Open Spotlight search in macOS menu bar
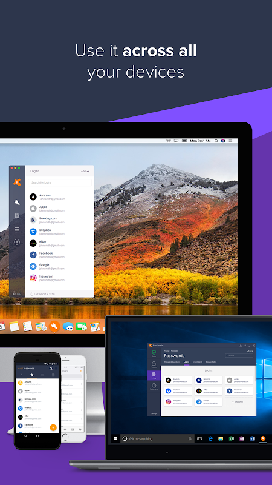This screenshot has width=272, height=485. pyautogui.click(x=216, y=141)
